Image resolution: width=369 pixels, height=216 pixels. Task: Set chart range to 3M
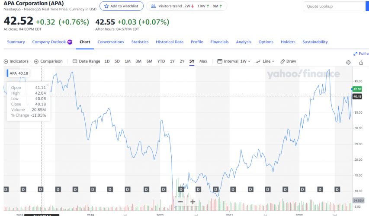(x=138, y=61)
